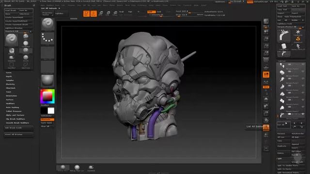The width and height of the screenshot is (310, 174).
Task: Click the Zoom canvas icon on right shelf
Action: 266,39
